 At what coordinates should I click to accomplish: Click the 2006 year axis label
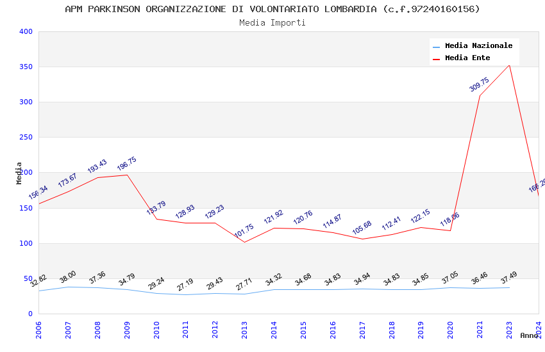coord(38,330)
